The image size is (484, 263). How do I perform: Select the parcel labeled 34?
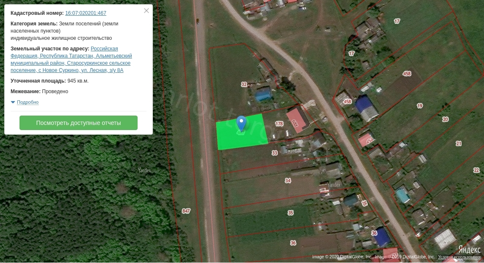point(288,181)
